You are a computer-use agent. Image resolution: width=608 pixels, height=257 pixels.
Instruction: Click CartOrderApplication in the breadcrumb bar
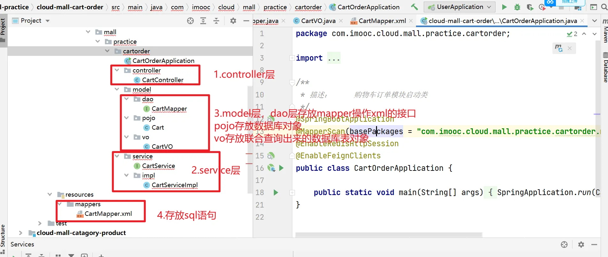point(365,7)
